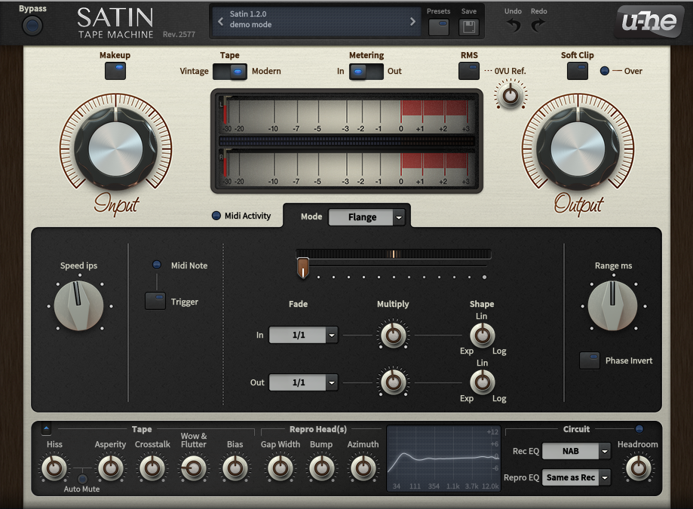The height and width of the screenshot is (509, 693).
Task: Click the SATIN Tape Machine title
Action: 115,23
